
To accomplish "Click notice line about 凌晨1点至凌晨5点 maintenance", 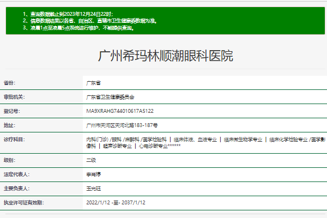I will point(78,28).
